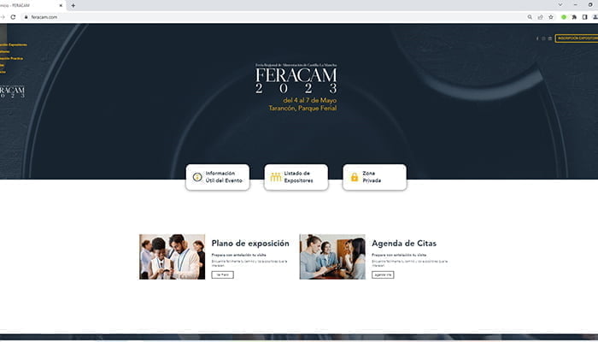
Task: Click the Inscripción Expositores header button
Action: [x=577, y=38]
